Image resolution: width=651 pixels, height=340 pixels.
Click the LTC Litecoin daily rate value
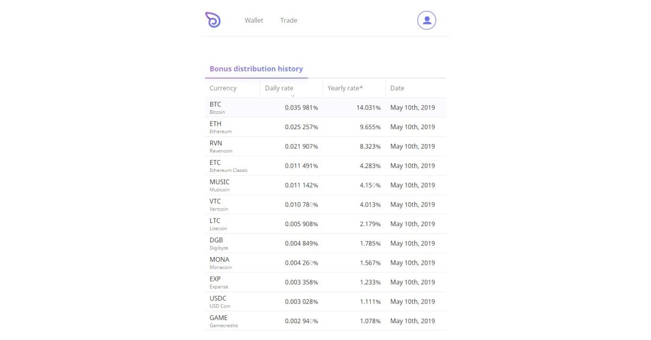(302, 223)
